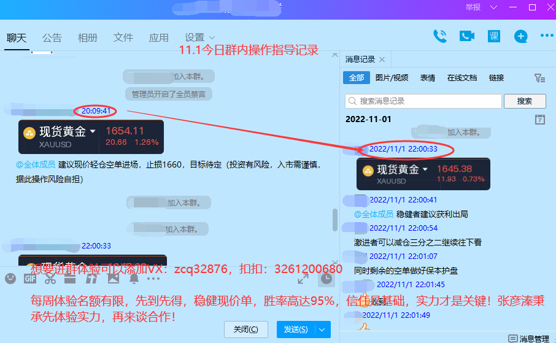Expand the chat input area
Screen dimensions: 556x343
coord(303,279)
